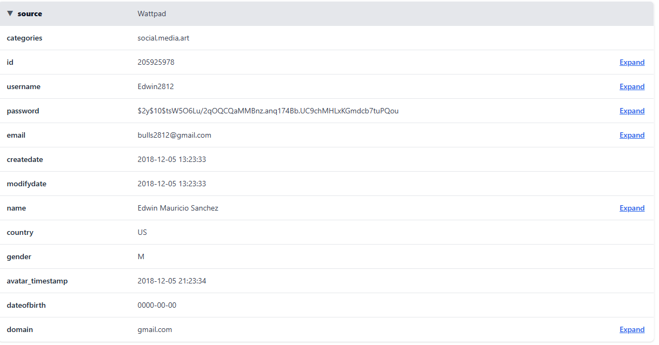Select the social,media,art categories value
Image resolution: width=659 pixels, height=345 pixels.
(163, 38)
